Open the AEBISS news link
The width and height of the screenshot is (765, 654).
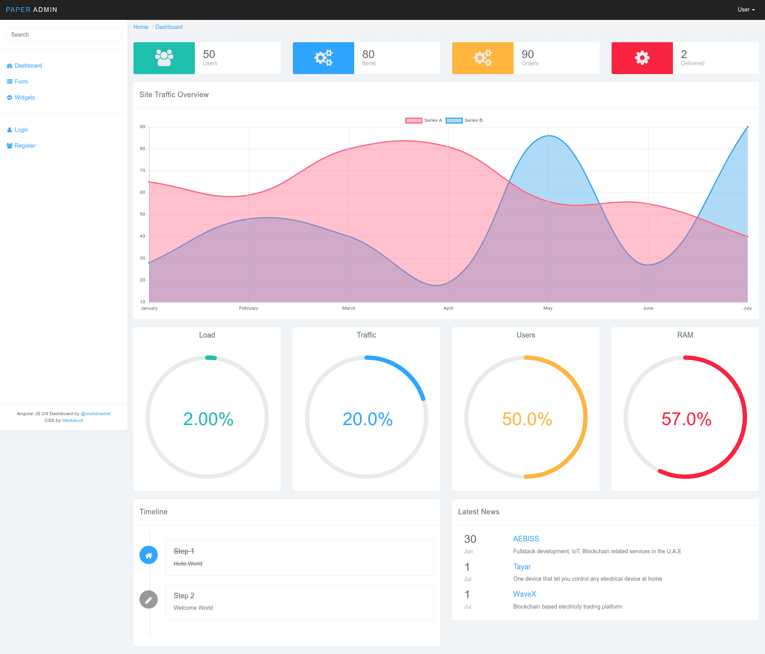[526, 539]
